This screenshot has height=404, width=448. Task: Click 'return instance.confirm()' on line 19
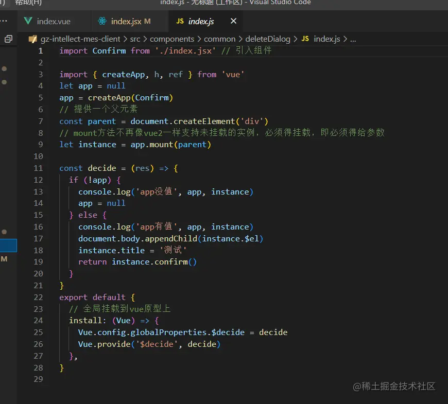coord(137,262)
